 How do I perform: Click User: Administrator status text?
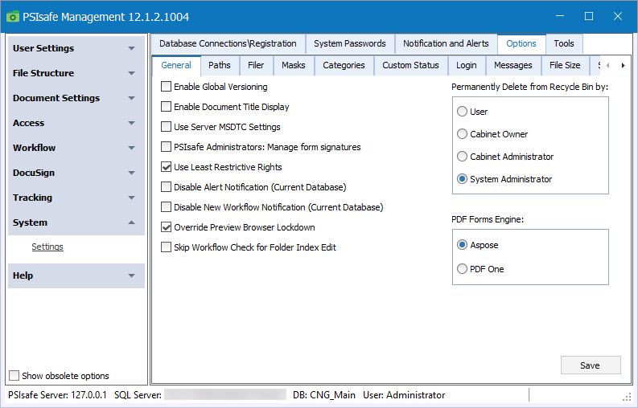[404, 395]
